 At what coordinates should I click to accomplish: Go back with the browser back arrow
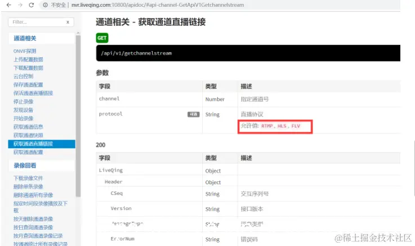pos(9,5)
